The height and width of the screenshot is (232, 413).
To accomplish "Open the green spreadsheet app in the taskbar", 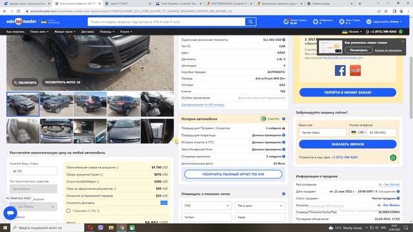I will pyautogui.click(x=132, y=227).
